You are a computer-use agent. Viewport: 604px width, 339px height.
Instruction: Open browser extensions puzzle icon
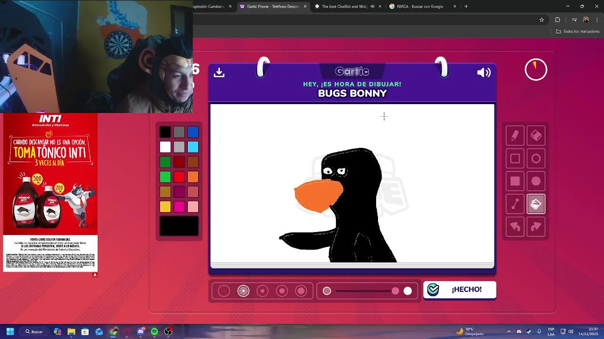pos(558,20)
